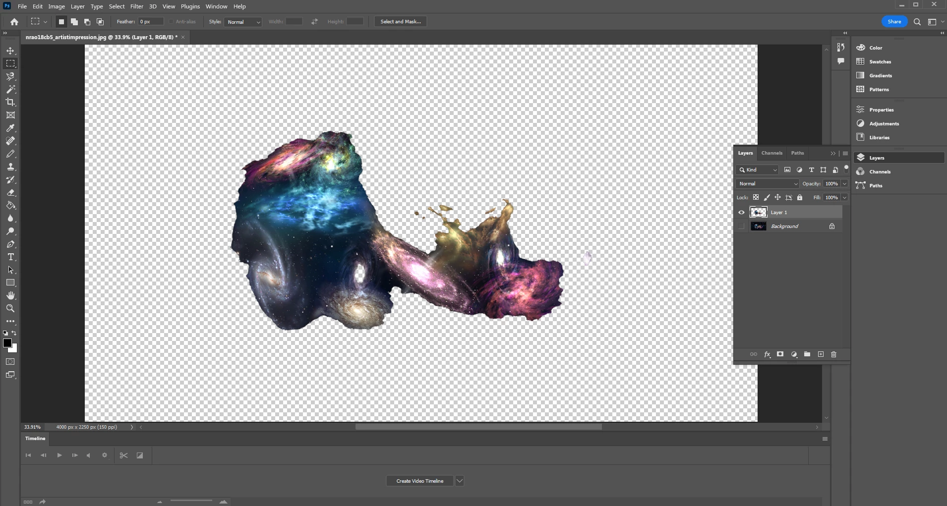This screenshot has height=506, width=947.
Task: Open the selection Style dropdown
Action: [243, 22]
